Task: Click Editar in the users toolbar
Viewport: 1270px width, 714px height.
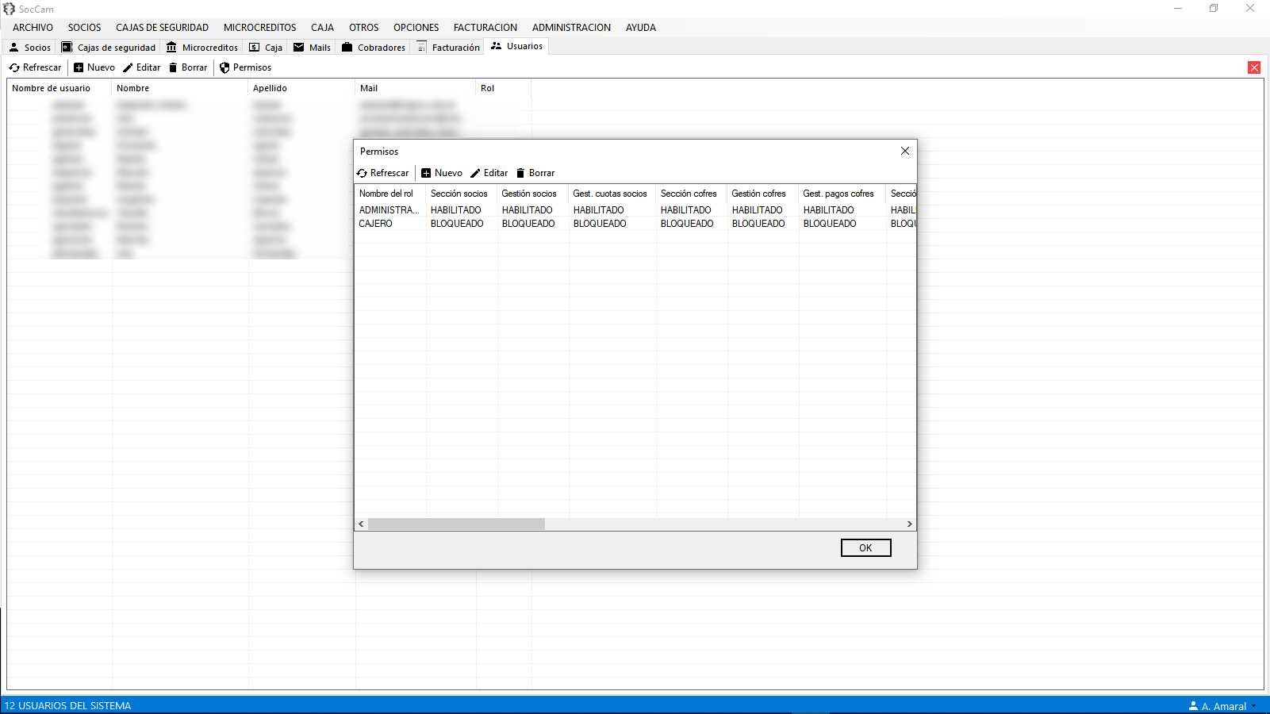Action: pyautogui.click(x=142, y=67)
